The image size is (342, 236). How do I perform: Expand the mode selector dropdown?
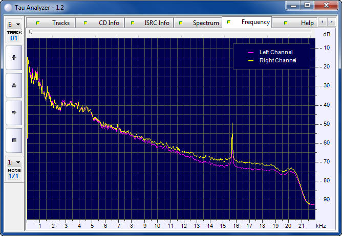14,162
